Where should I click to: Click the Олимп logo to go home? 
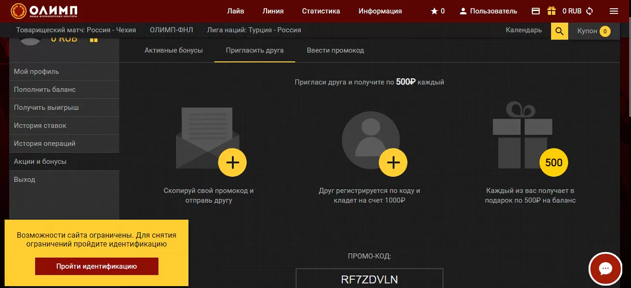pos(43,10)
